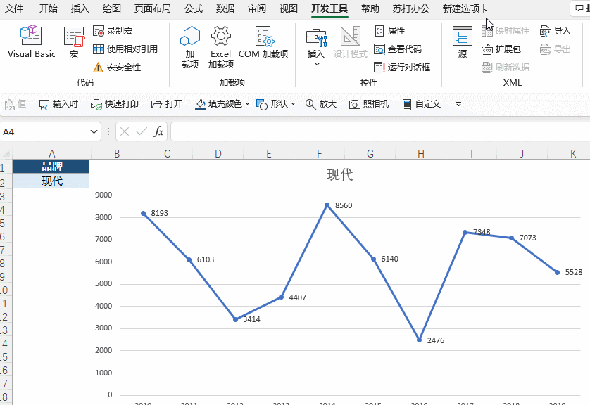This screenshot has height=405, width=590.
Task: Open Excel 加载项 gear dialog
Action: tap(221, 47)
